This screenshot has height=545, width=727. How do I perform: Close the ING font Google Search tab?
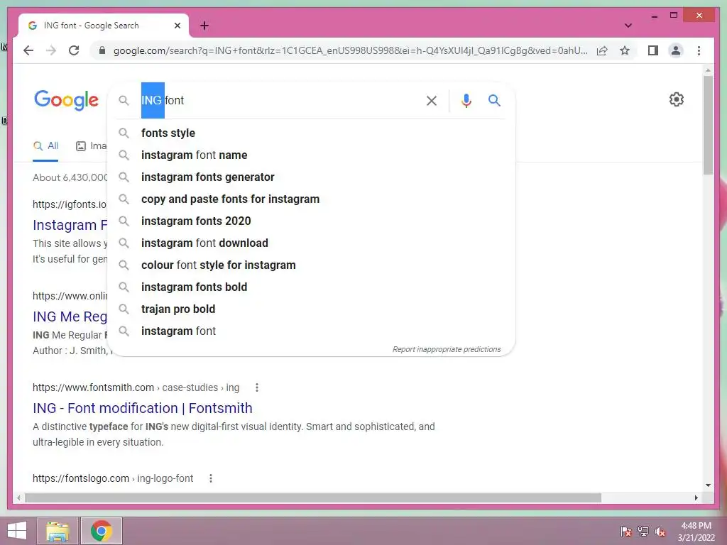177,26
